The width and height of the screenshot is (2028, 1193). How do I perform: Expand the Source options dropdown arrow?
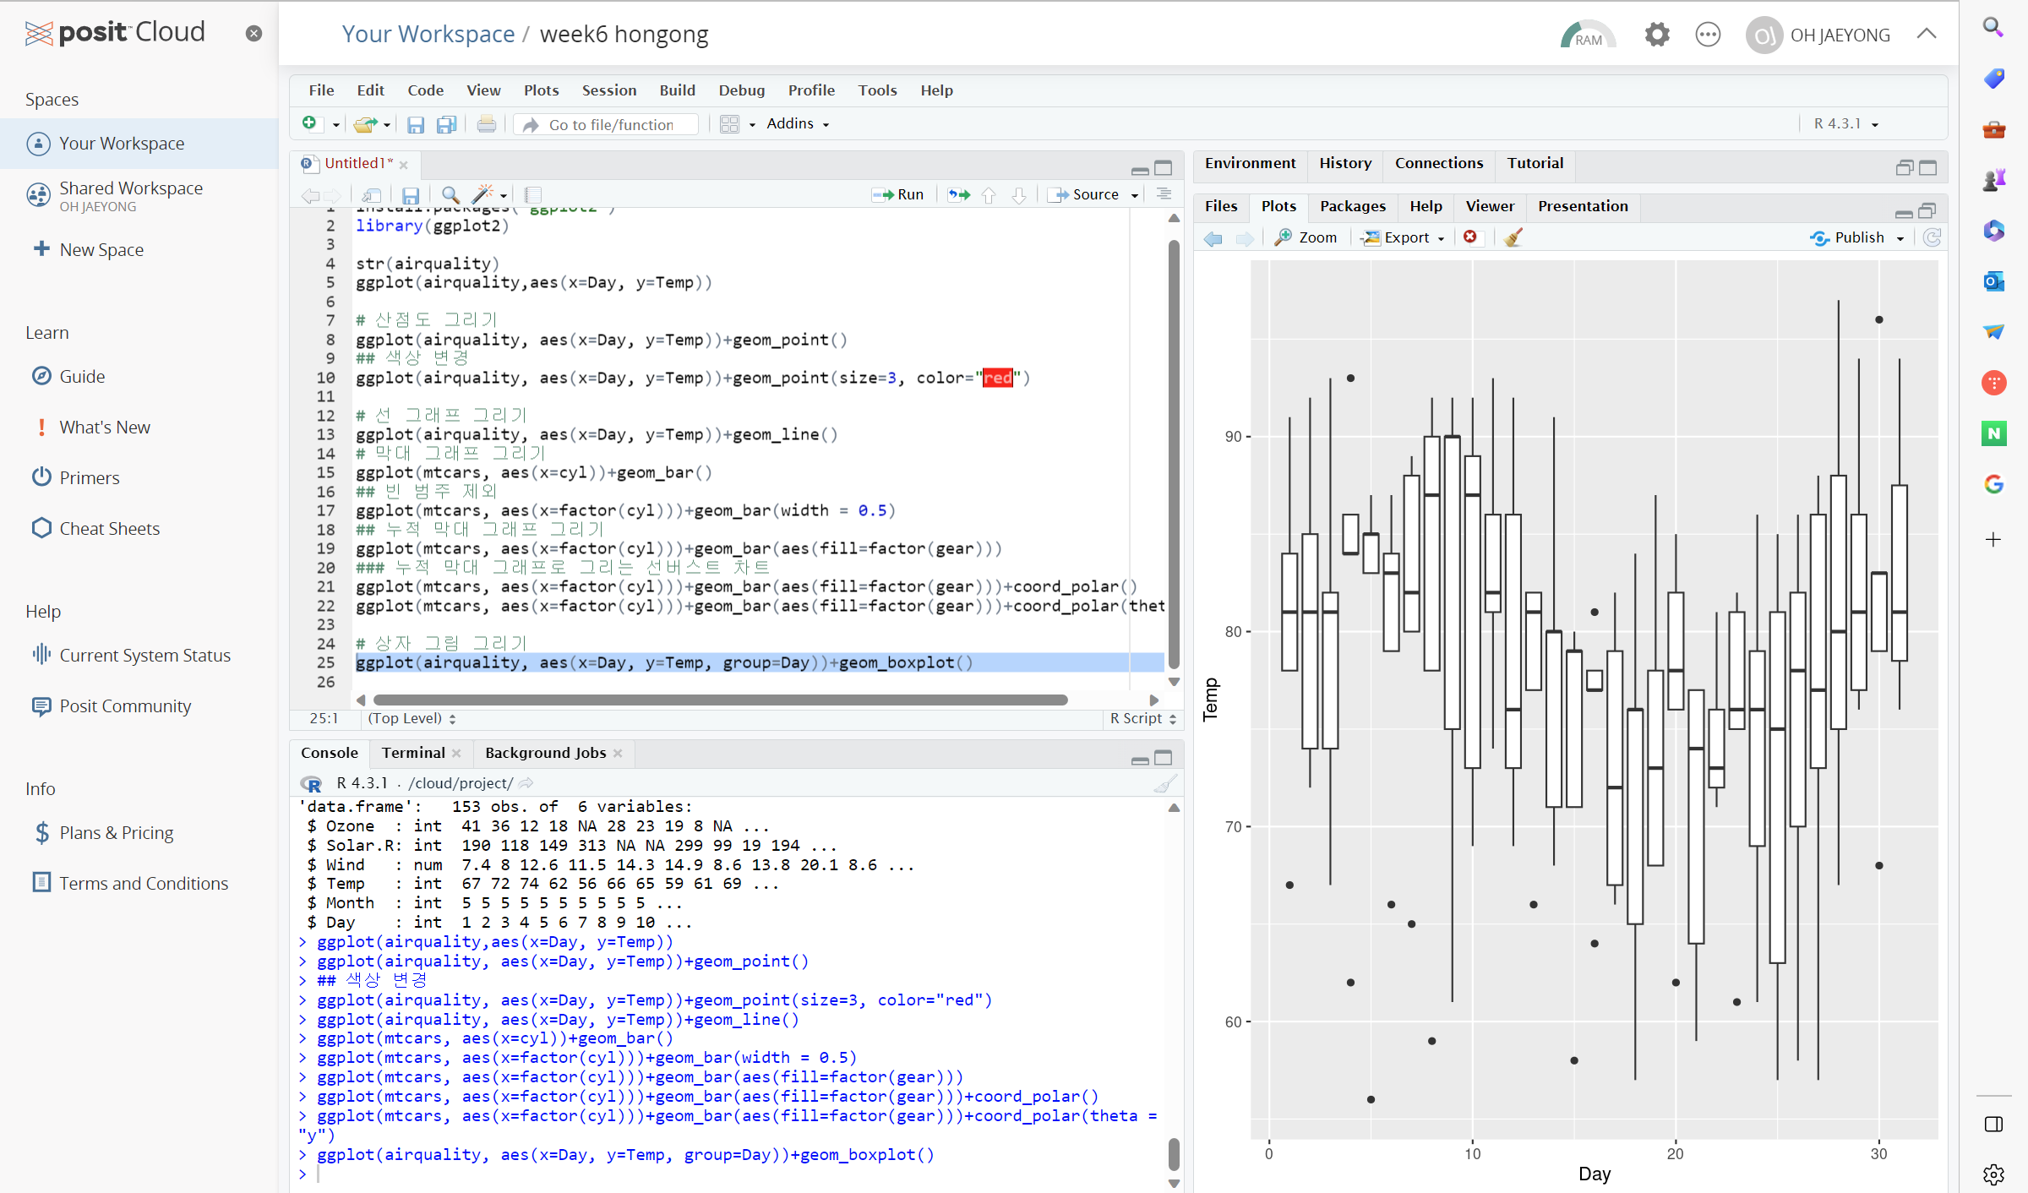pos(1135,195)
